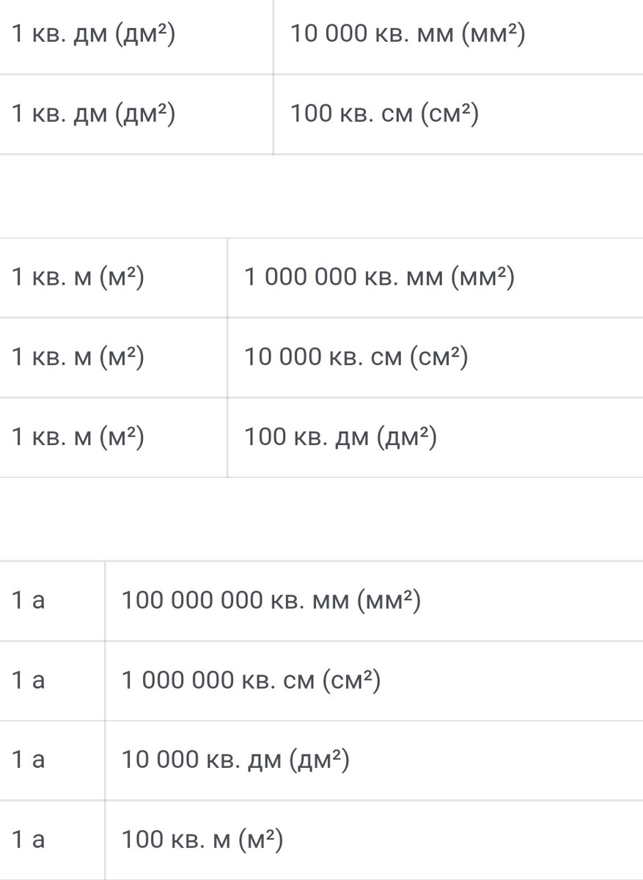This screenshot has width=643, height=880.
Task: Click '1 а' beside '100 кв. м'
Action: tap(29, 840)
